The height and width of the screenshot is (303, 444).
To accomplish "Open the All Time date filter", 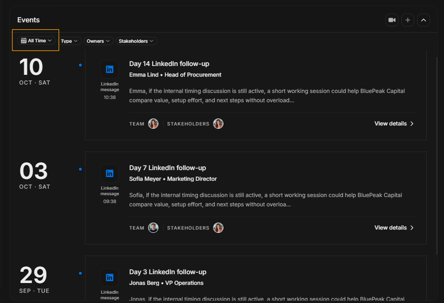I will (x=36, y=40).
